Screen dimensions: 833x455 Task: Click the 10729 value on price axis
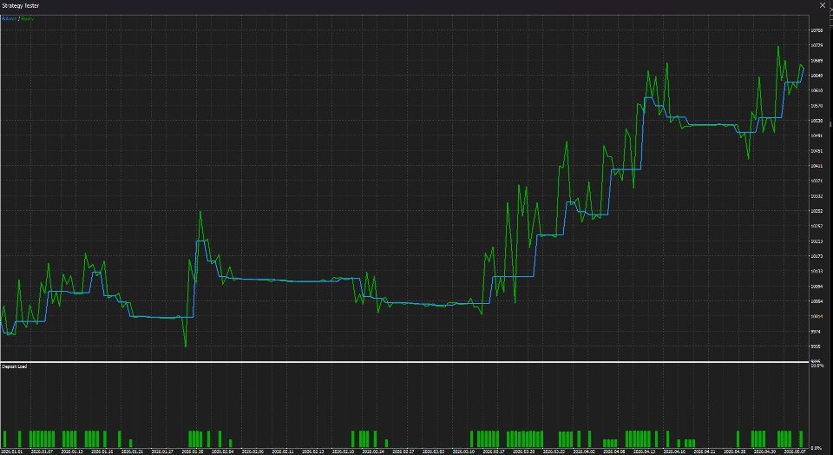click(817, 46)
